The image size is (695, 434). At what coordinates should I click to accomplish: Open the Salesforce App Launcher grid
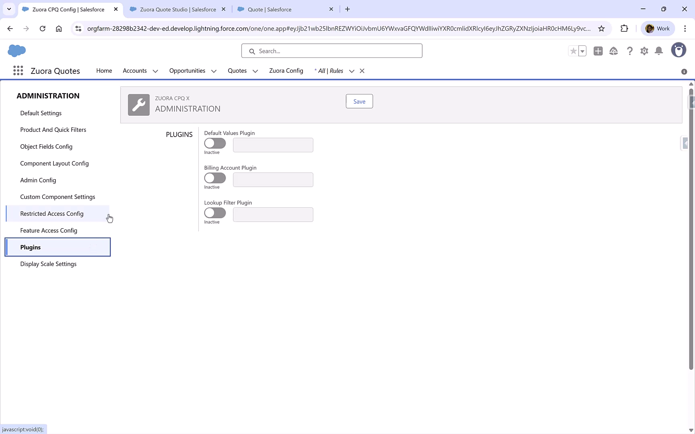coord(18,70)
